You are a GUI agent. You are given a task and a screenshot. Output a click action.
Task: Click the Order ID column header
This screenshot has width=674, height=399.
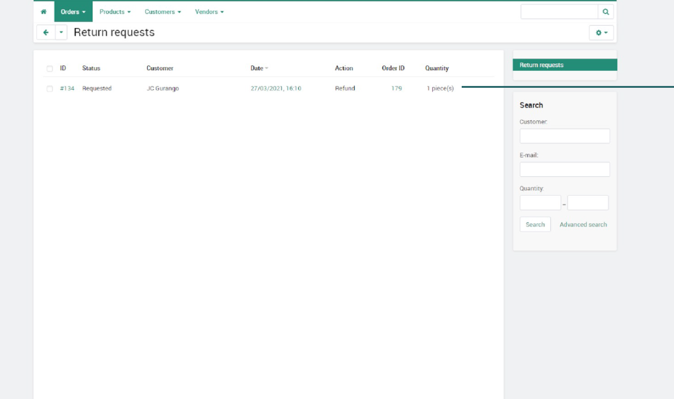click(x=393, y=68)
